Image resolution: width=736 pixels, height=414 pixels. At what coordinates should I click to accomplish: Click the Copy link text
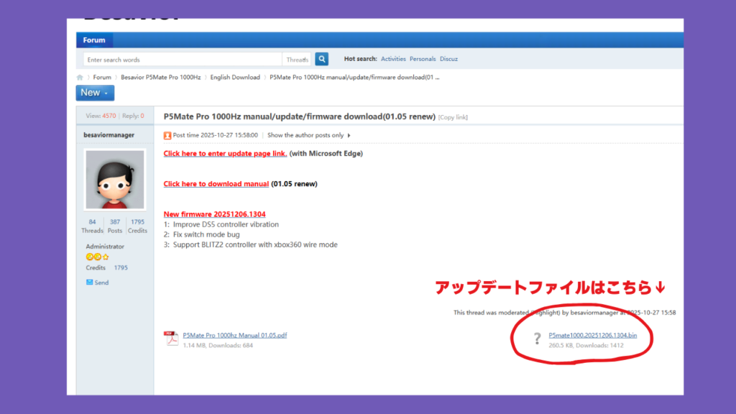click(453, 117)
